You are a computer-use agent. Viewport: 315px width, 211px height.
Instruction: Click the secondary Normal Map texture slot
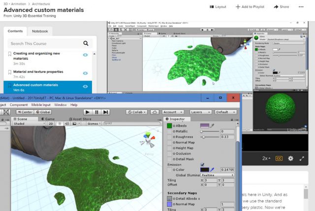(169, 204)
